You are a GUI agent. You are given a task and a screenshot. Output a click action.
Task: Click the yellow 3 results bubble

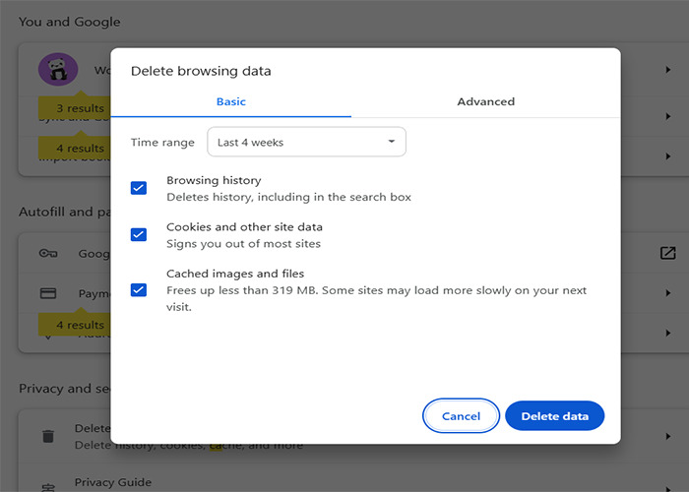click(80, 108)
